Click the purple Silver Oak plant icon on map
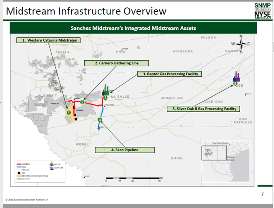Viewport: 274px width, 208px height. pyautogui.click(x=236, y=77)
